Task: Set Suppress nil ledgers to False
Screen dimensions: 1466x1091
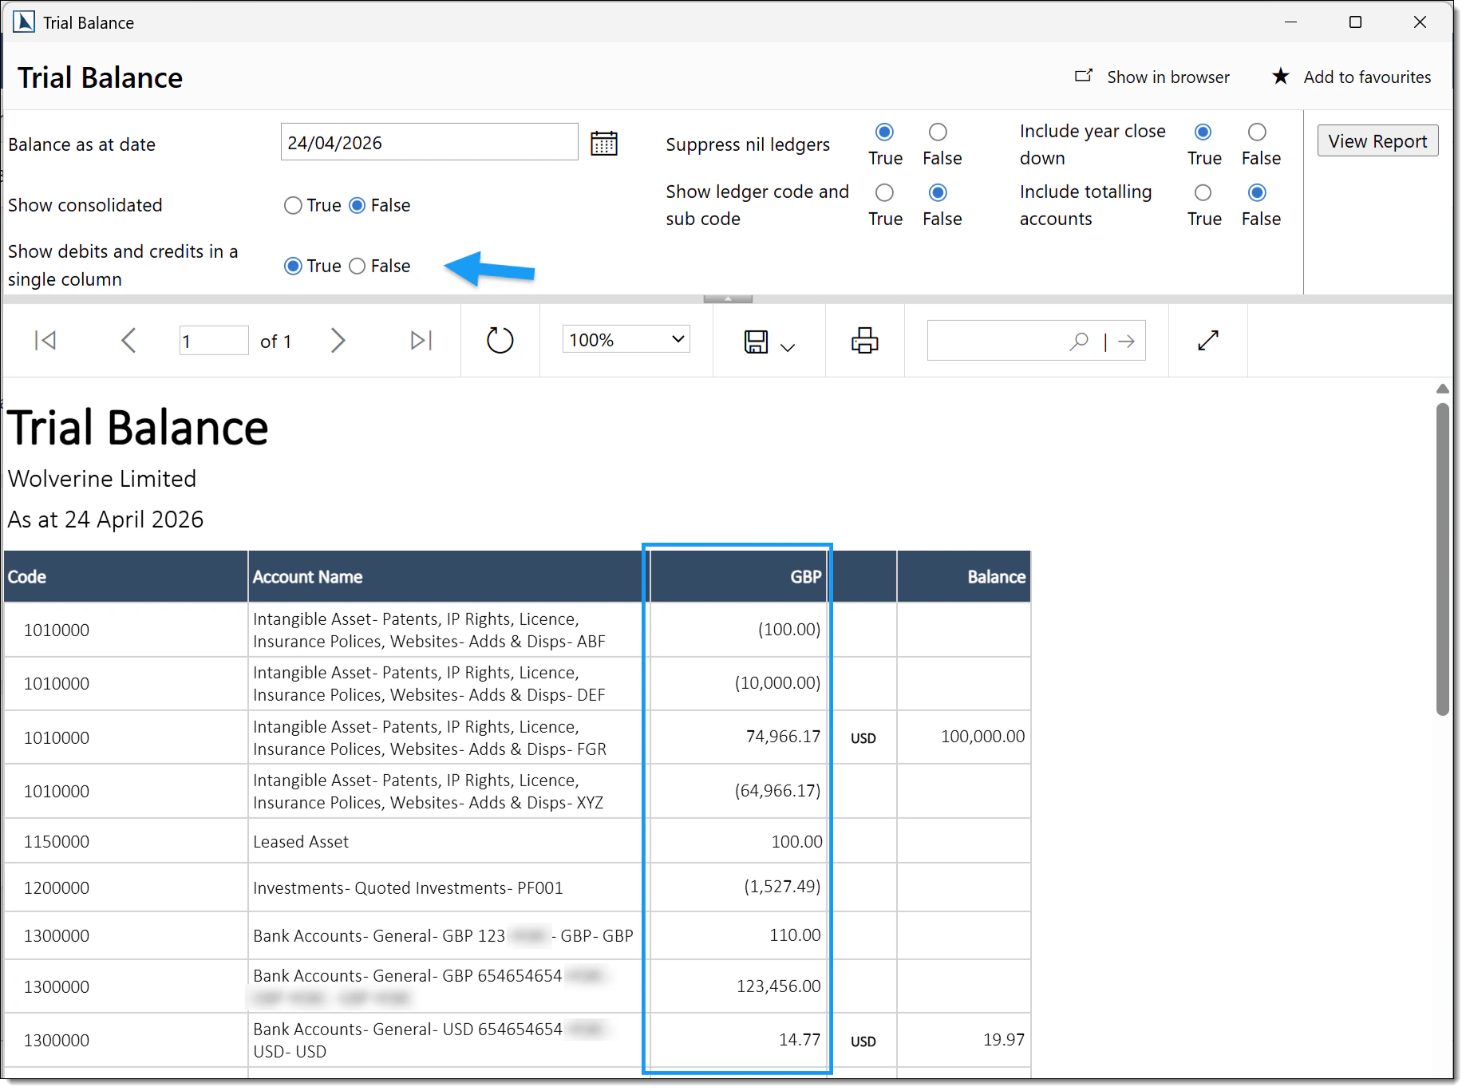Action: (938, 132)
